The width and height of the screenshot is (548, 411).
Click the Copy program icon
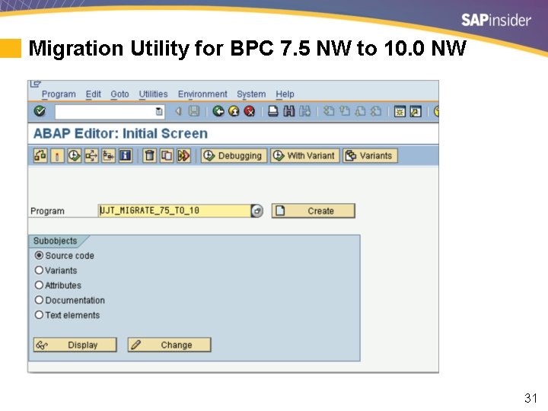click(x=167, y=155)
